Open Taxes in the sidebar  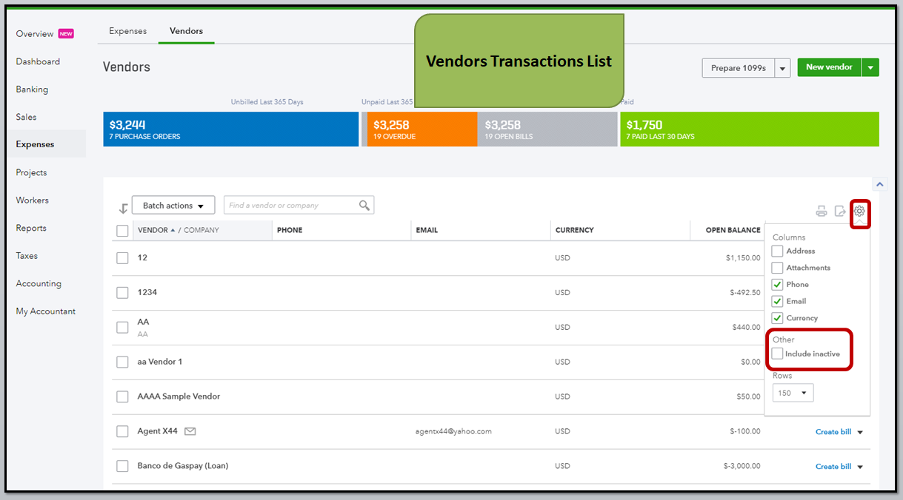pos(27,256)
